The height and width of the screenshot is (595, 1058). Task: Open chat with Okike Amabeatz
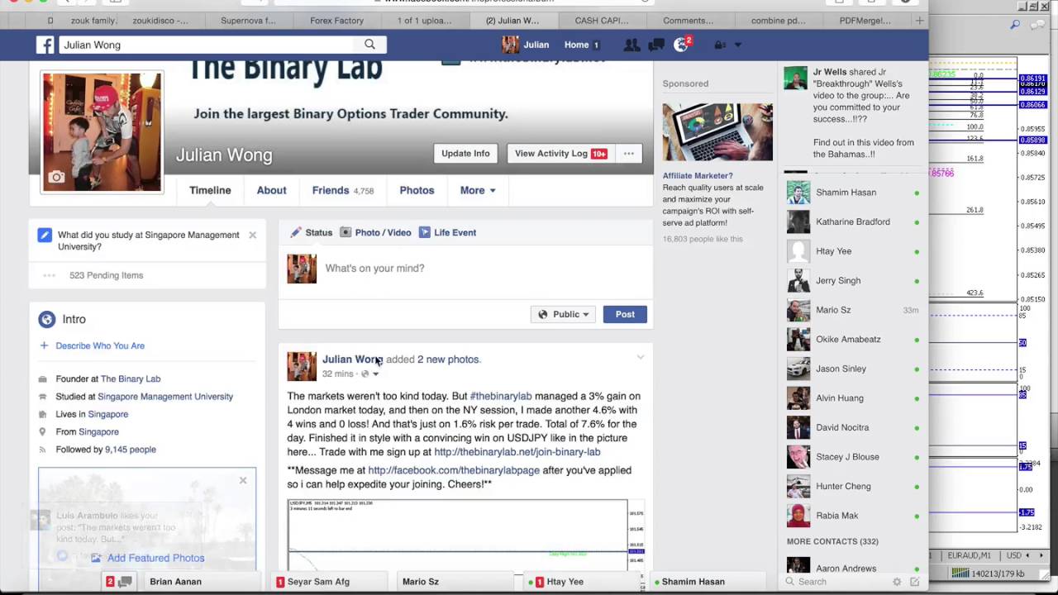(853, 339)
